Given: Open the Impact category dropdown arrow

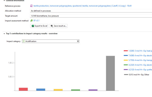Looking at the screenshot, I should (x=78, y=41).
